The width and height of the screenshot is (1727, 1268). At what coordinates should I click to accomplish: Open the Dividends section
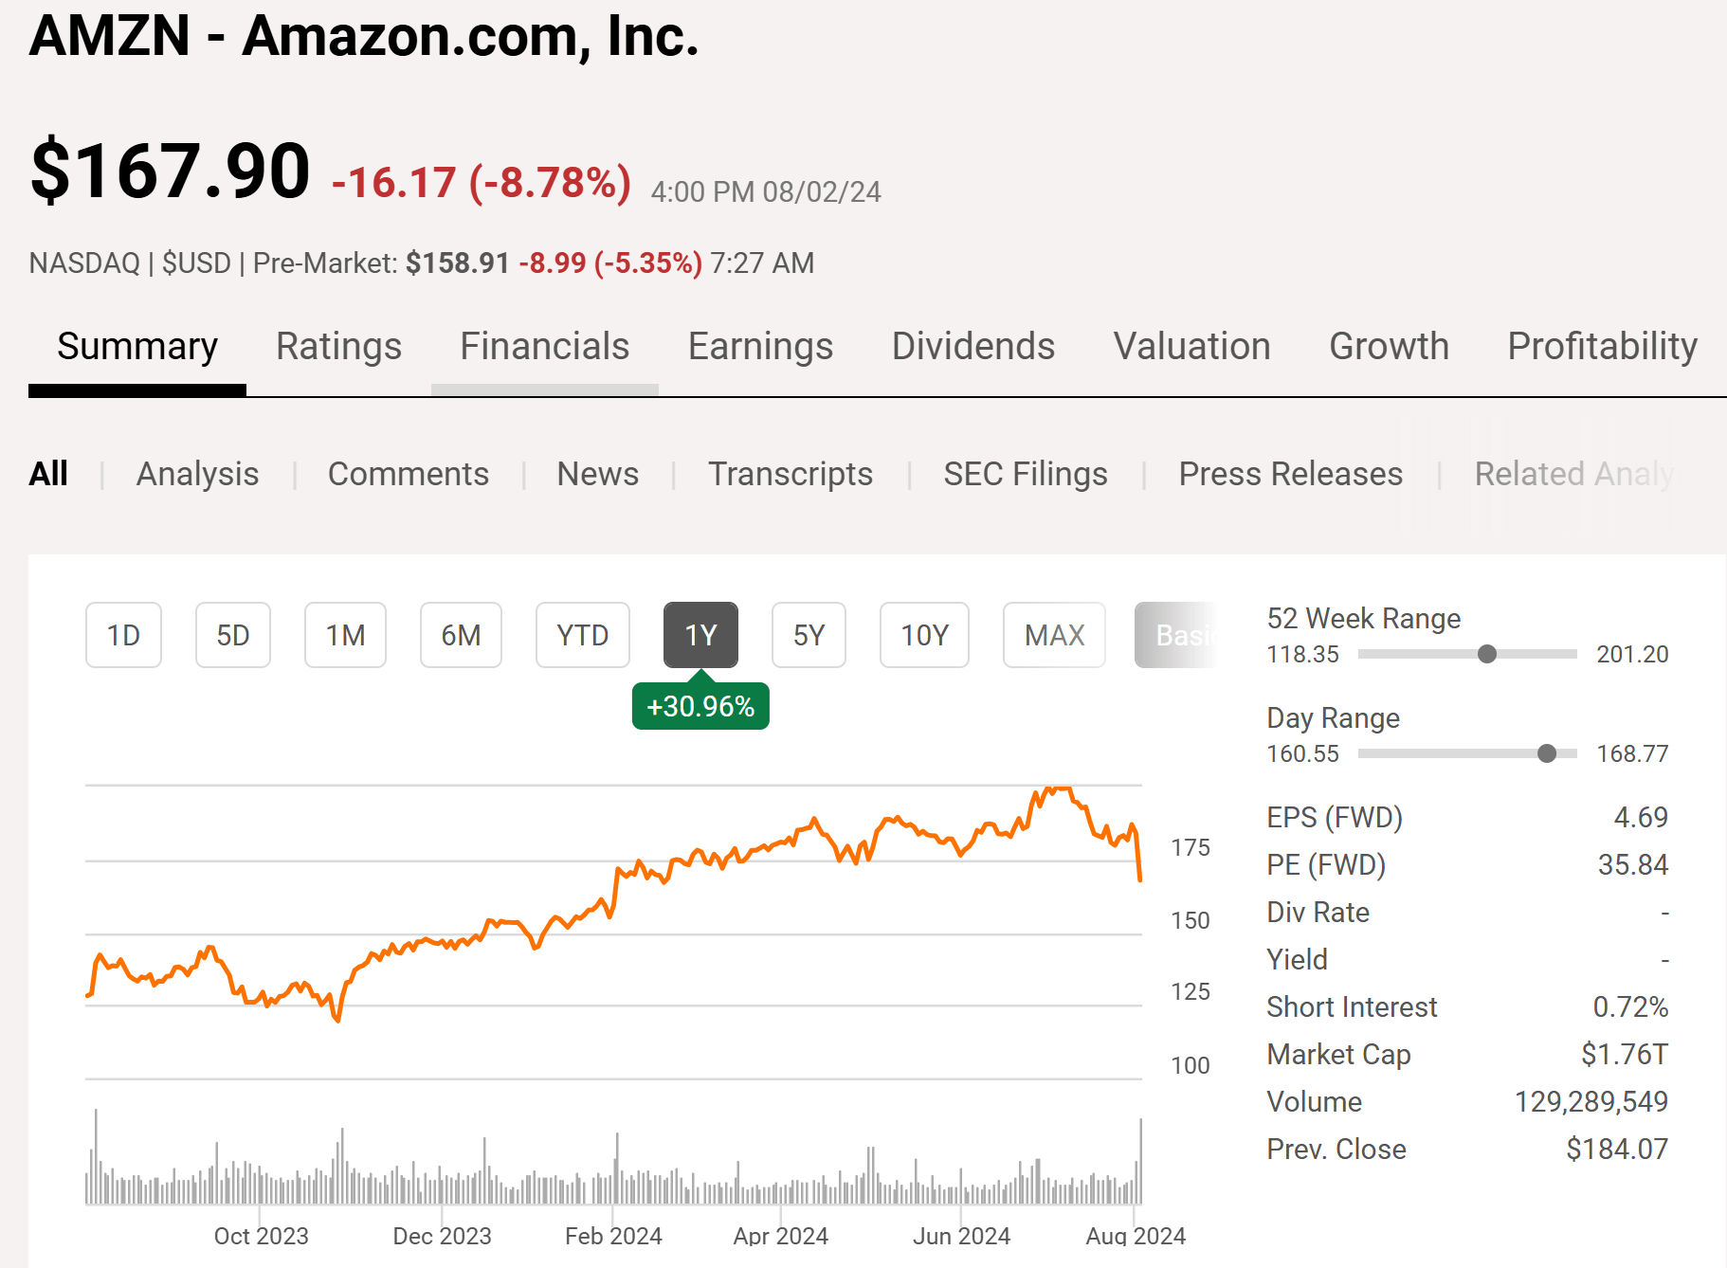tap(973, 347)
